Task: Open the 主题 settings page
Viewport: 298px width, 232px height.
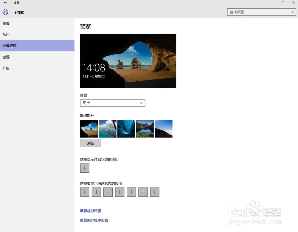Action: (37, 57)
